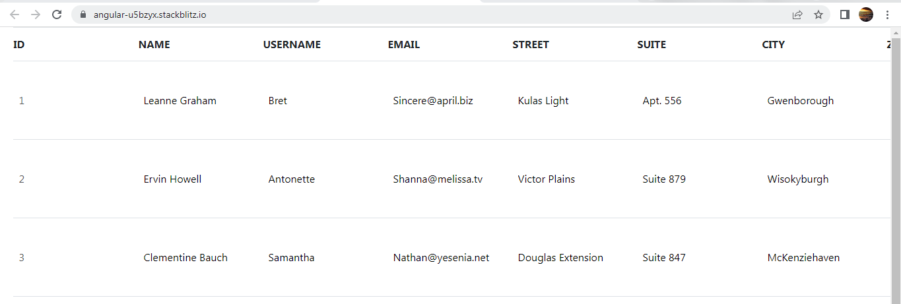Screen dimensions: 901x304
Task: Open the Chrome three-dot menu
Action: point(887,15)
